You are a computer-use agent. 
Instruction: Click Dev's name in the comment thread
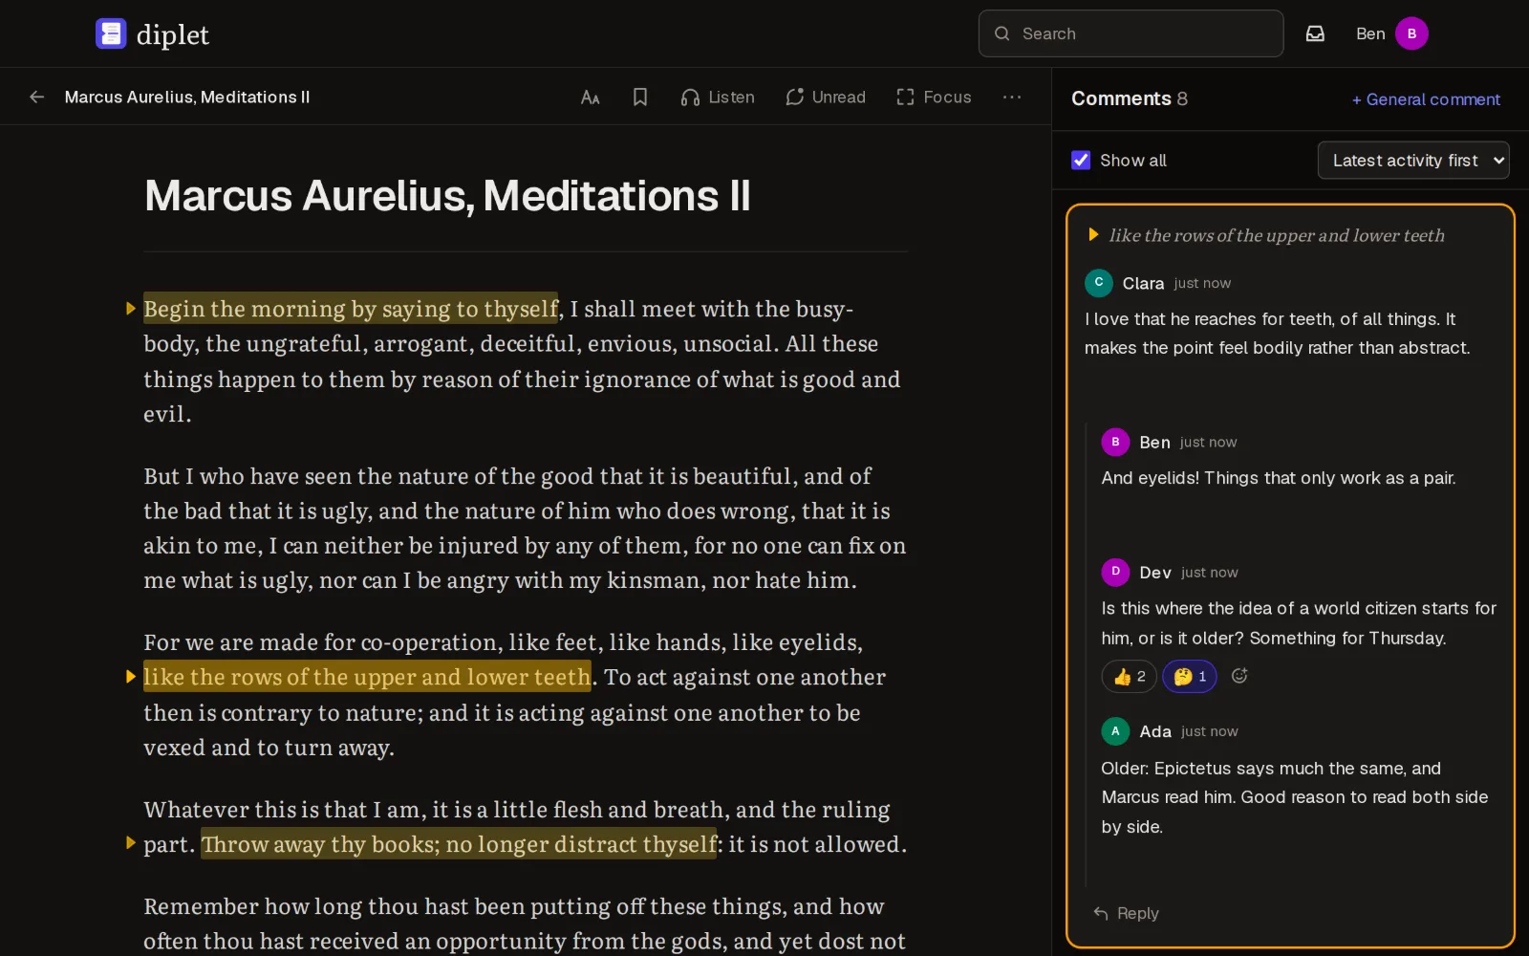pyautogui.click(x=1155, y=572)
